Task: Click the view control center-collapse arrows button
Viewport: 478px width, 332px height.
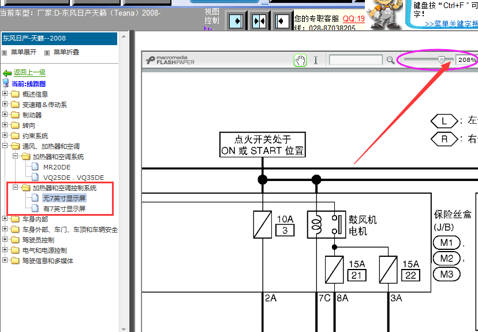Action: tap(259, 21)
